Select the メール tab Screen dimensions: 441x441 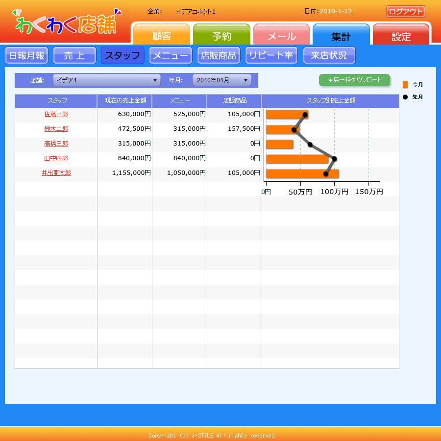click(281, 36)
